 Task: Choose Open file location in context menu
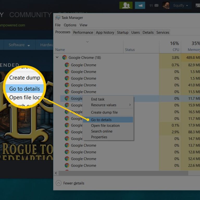click(x=108, y=126)
